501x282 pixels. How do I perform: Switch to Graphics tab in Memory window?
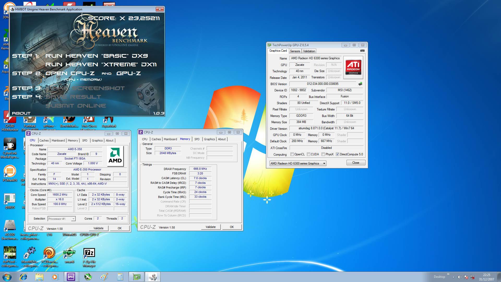pyautogui.click(x=210, y=139)
